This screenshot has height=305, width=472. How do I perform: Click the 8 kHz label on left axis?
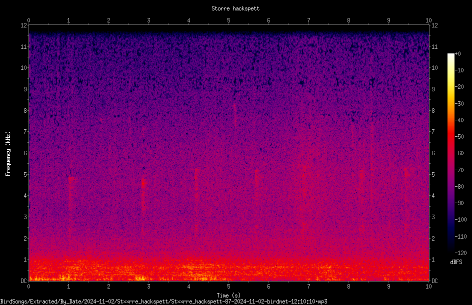tap(25, 110)
